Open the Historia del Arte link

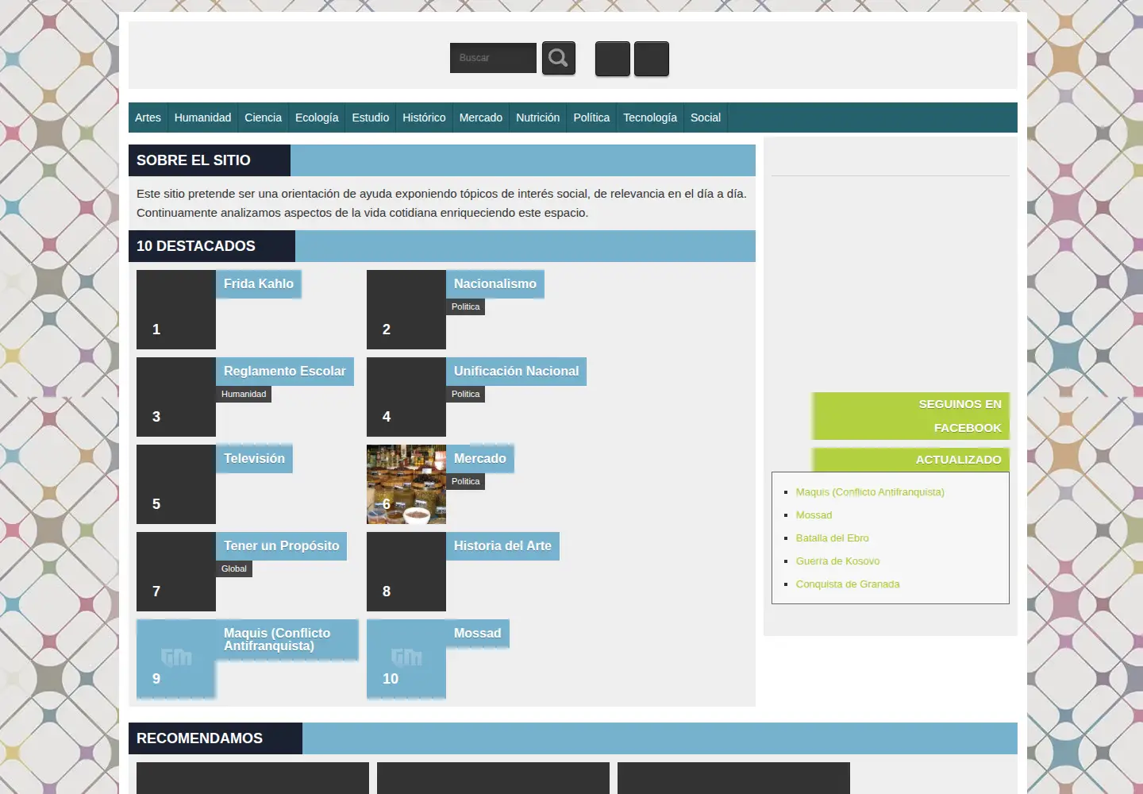502,546
